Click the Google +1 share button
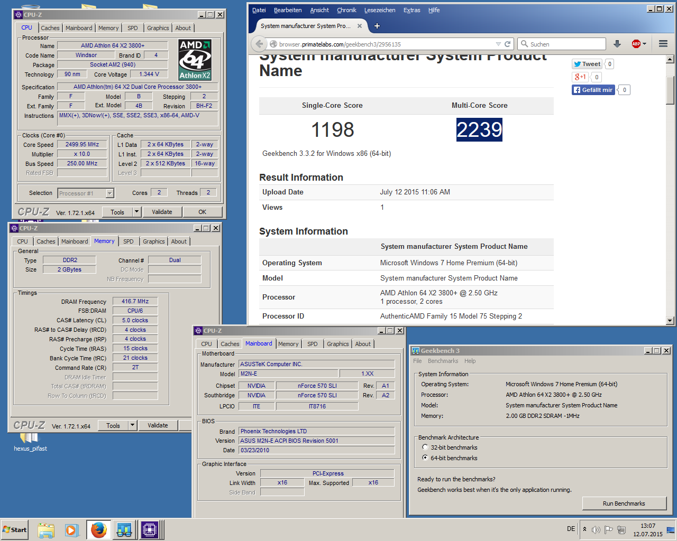The width and height of the screenshot is (677, 541). [580, 77]
